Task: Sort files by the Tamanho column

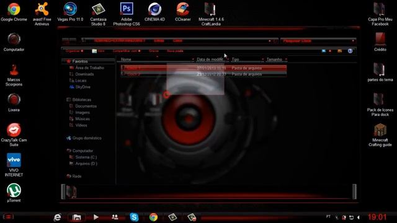Action: click(x=274, y=59)
